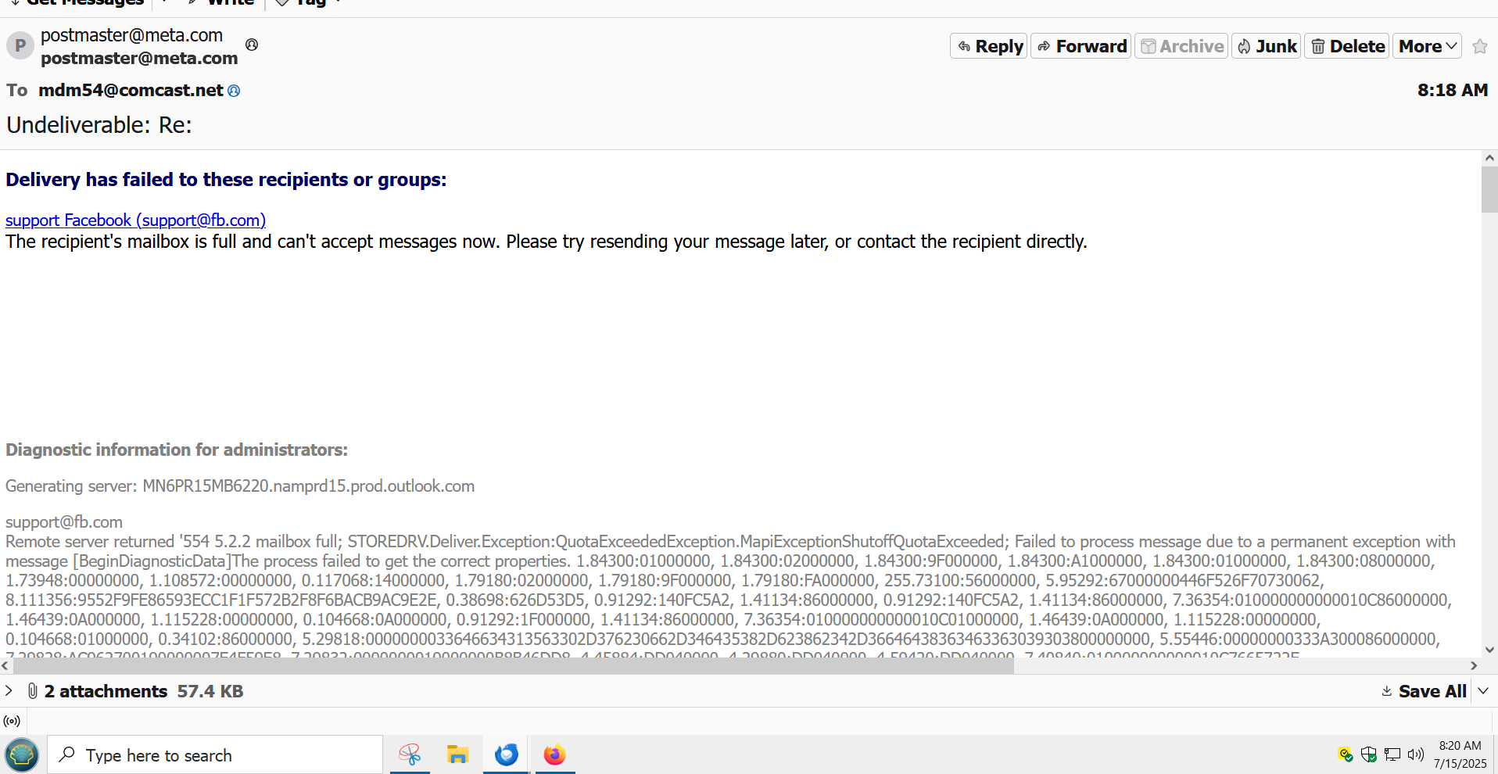This screenshot has height=774, width=1498.
Task: Switch to Thunderbird taskbar icon
Action: [507, 754]
